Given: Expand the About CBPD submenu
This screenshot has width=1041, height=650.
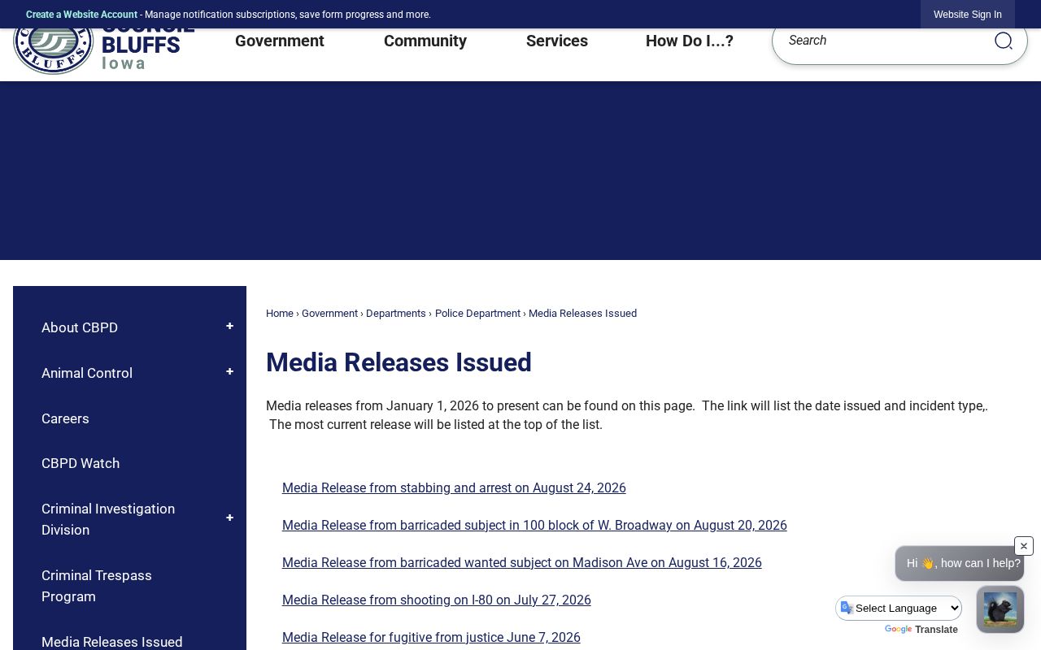Looking at the screenshot, I should coord(229,327).
